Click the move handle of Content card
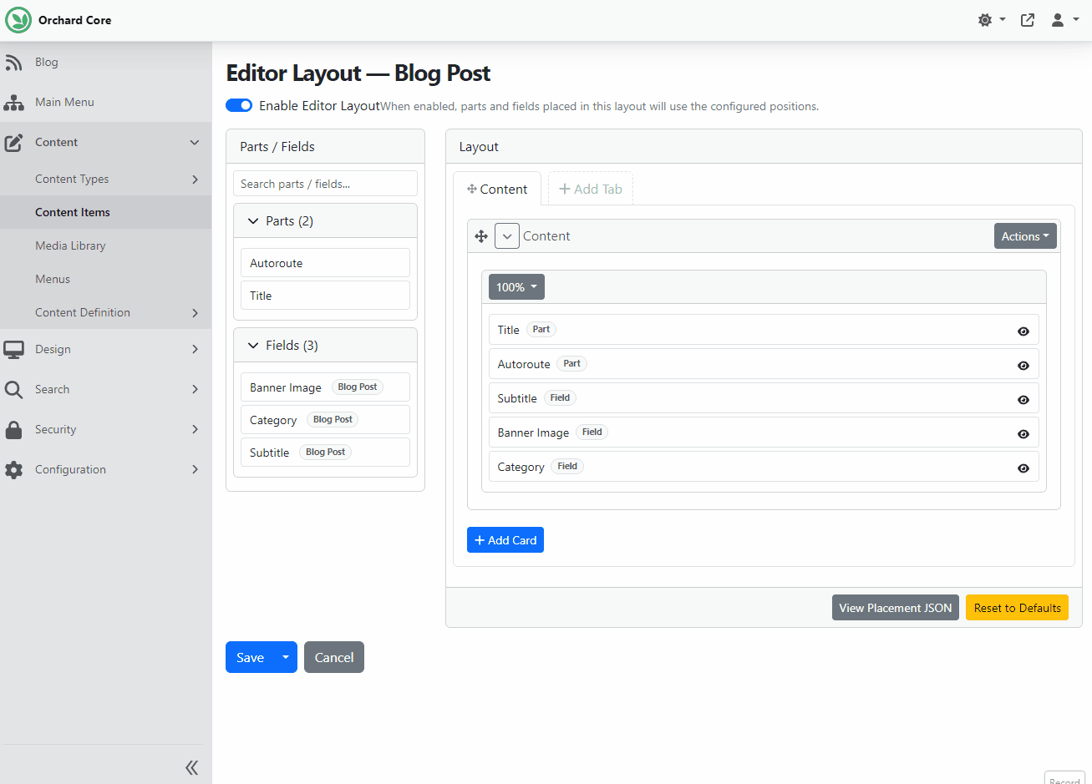 481,236
